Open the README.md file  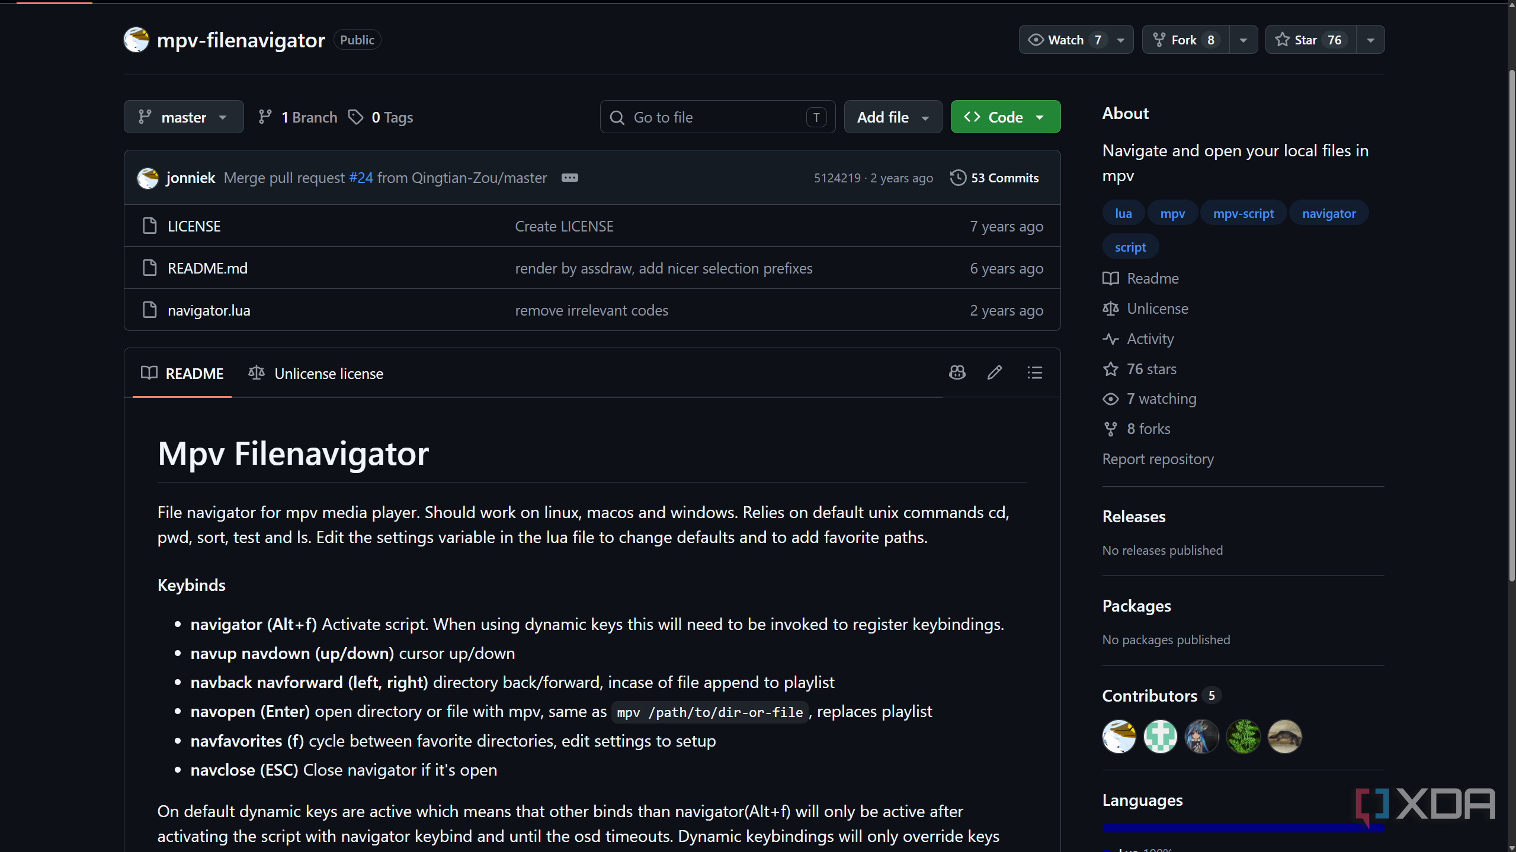point(208,268)
